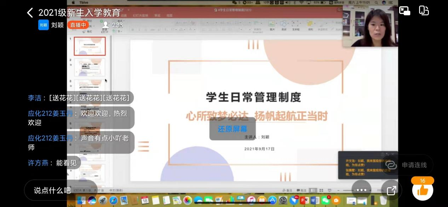Tap the share arrow icon
The image size is (448, 207).
tap(391, 190)
